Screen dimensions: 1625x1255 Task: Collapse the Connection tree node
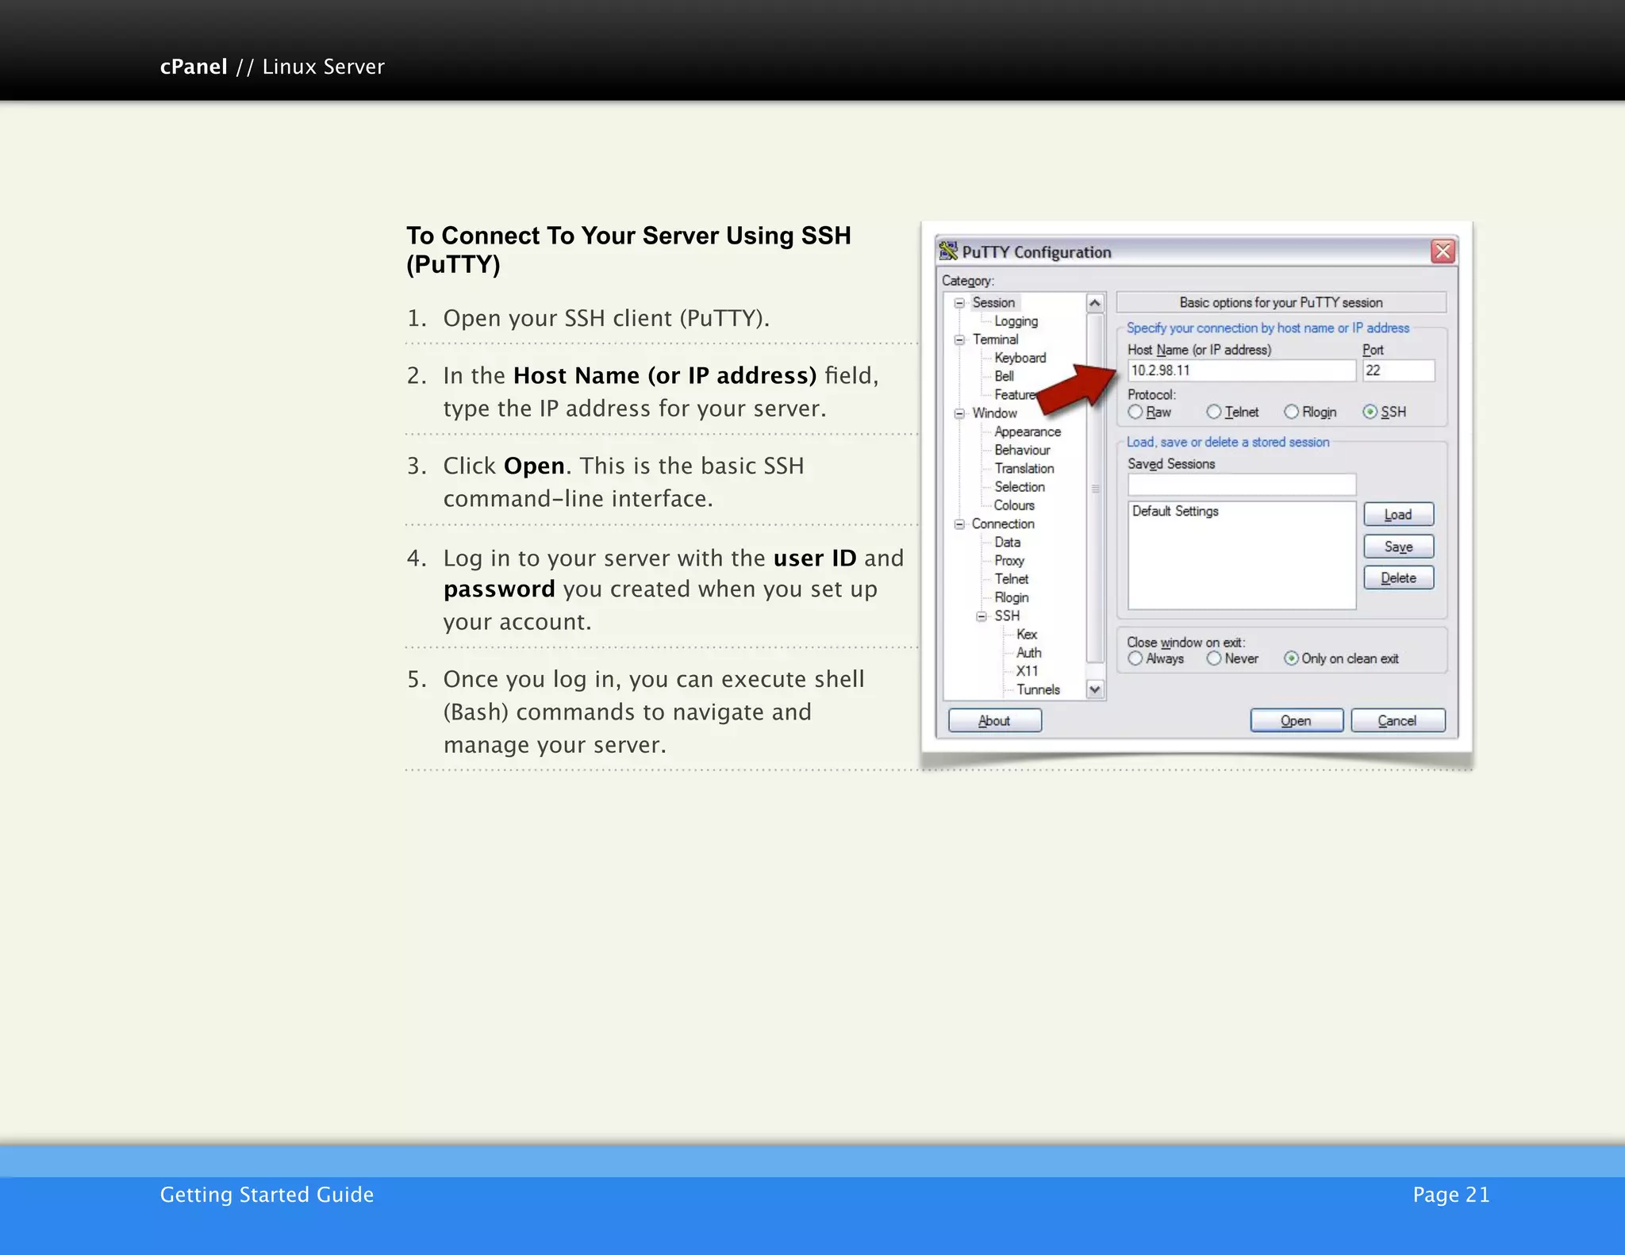[x=959, y=524]
